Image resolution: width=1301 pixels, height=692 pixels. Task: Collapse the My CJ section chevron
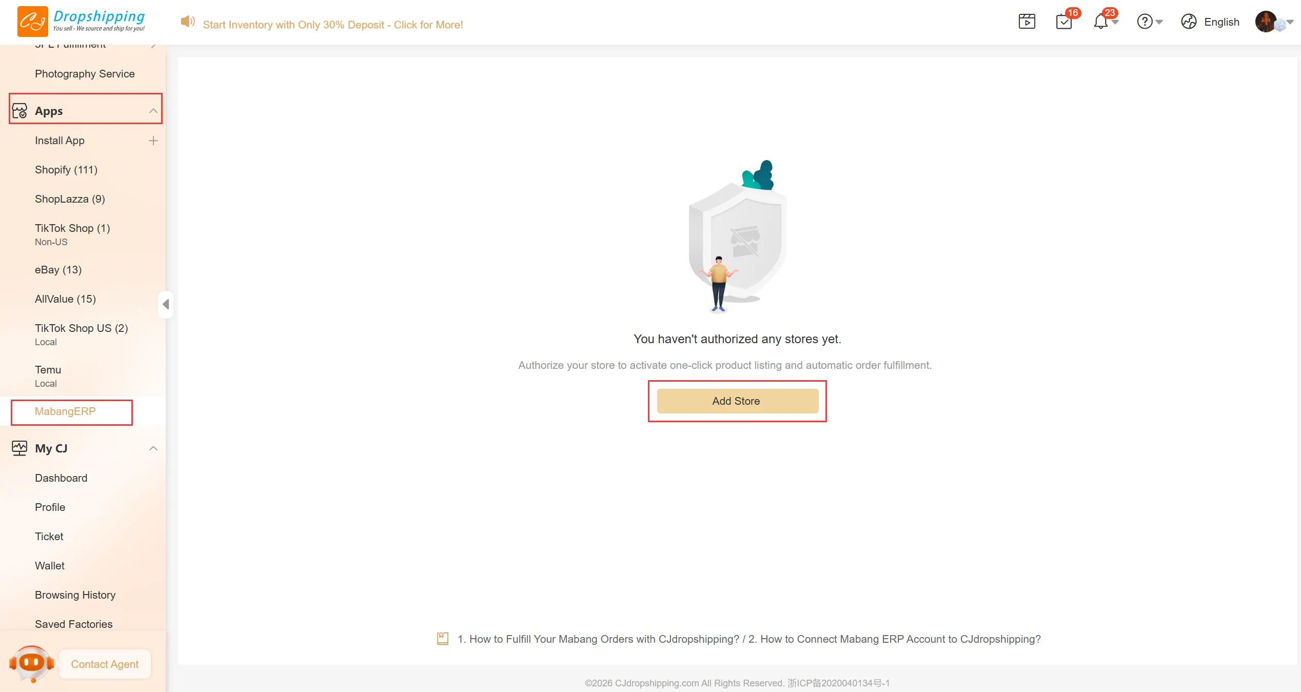click(x=153, y=448)
